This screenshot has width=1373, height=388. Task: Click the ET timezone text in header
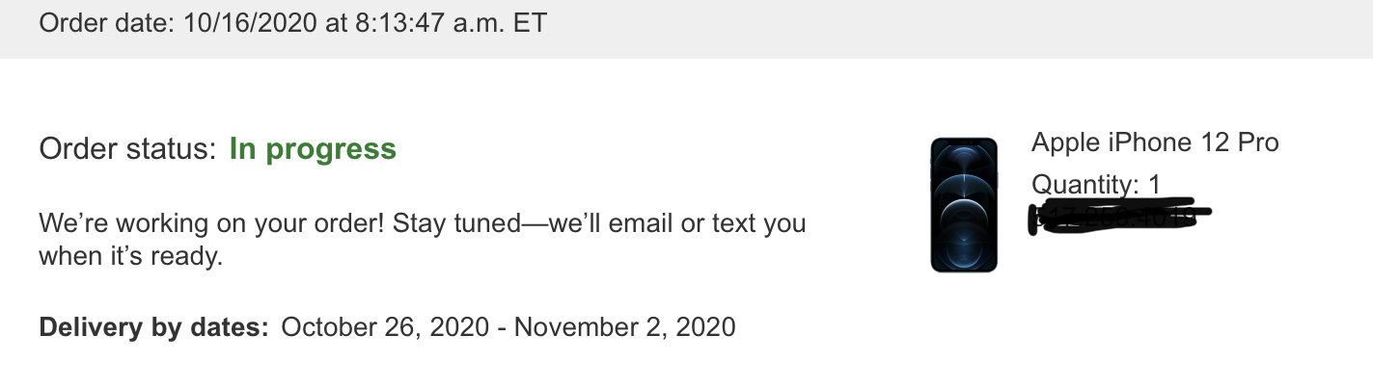coord(530,23)
